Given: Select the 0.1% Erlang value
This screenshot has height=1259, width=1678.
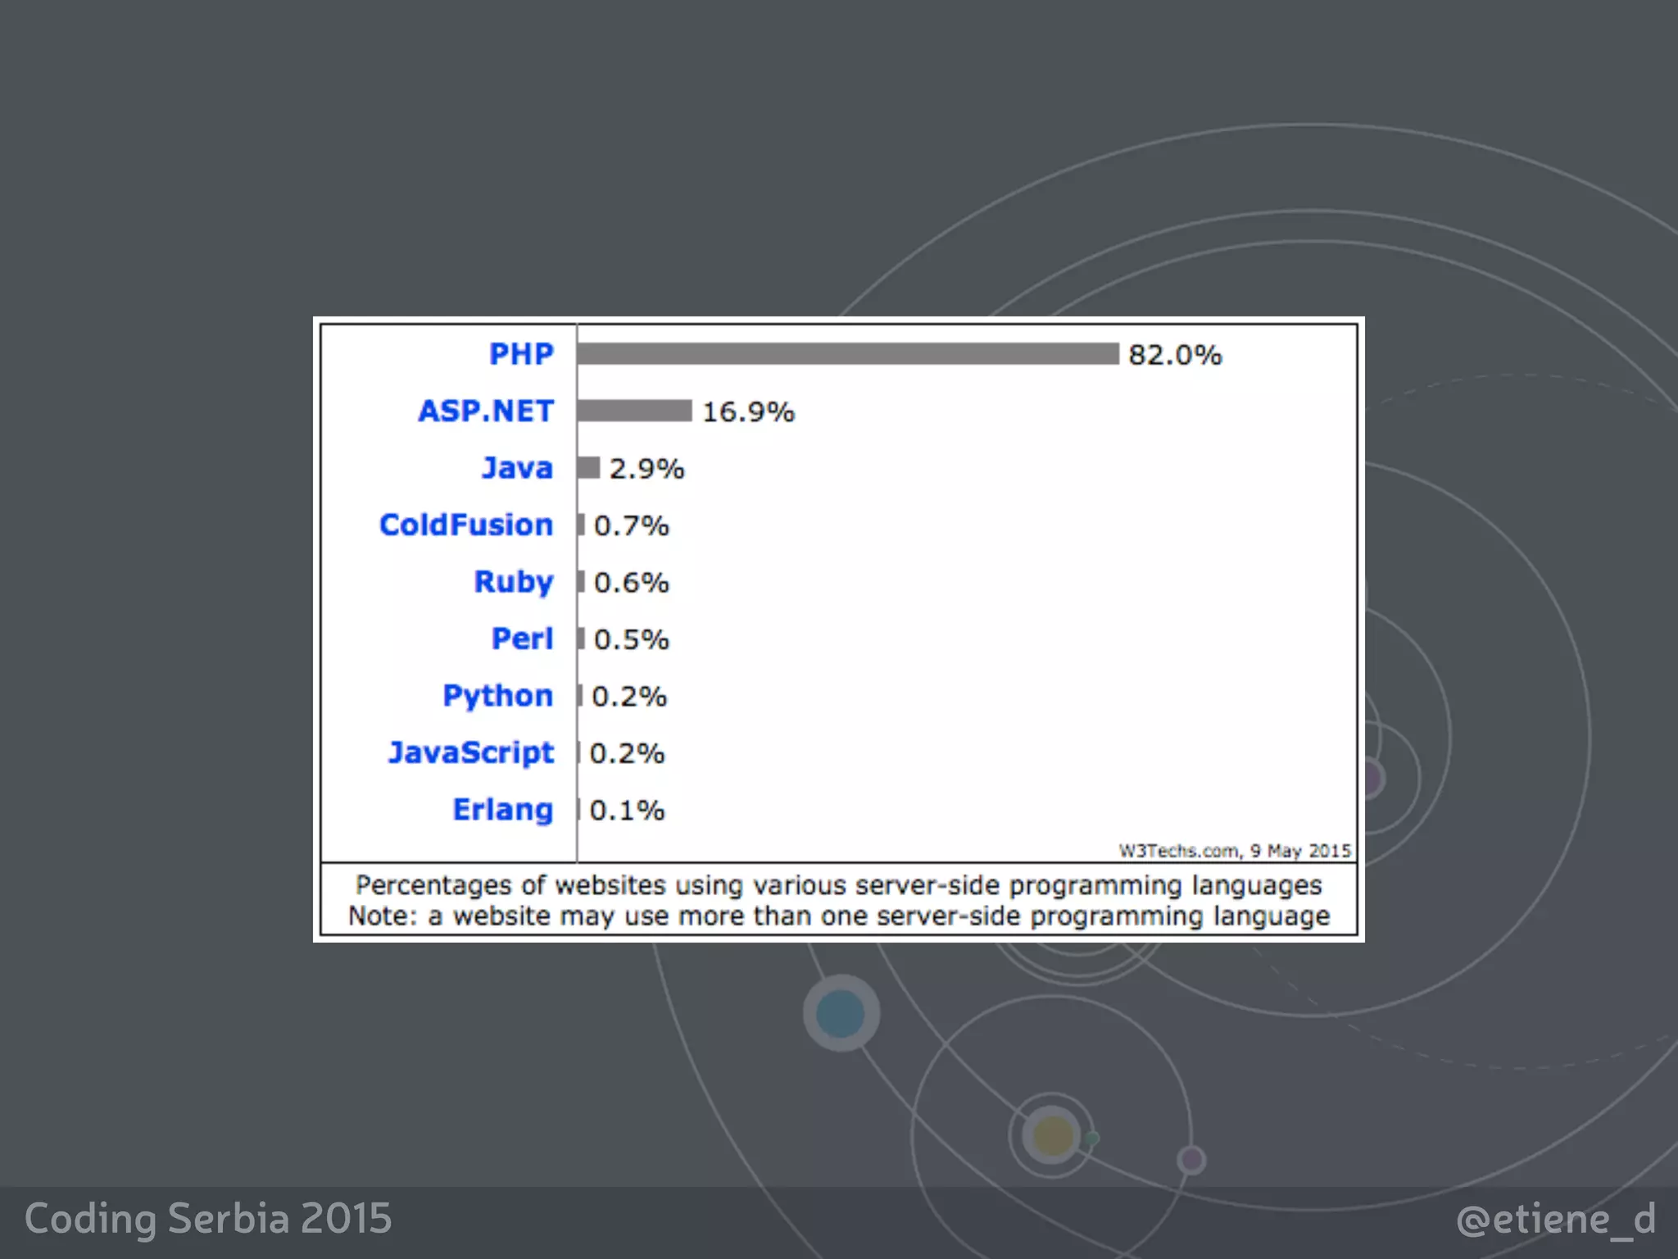Looking at the screenshot, I should (x=628, y=811).
